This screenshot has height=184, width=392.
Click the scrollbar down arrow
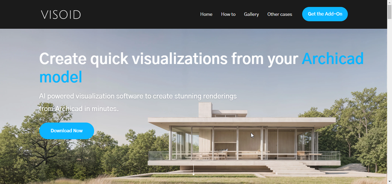(x=390, y=182)
